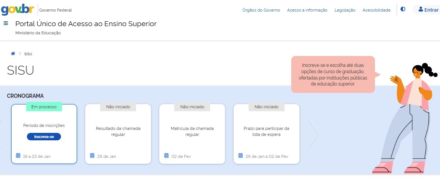This screenshot has width=440, height=184.
Task: Click the SISU breadcrumb item
Action: tap(28, 54)
